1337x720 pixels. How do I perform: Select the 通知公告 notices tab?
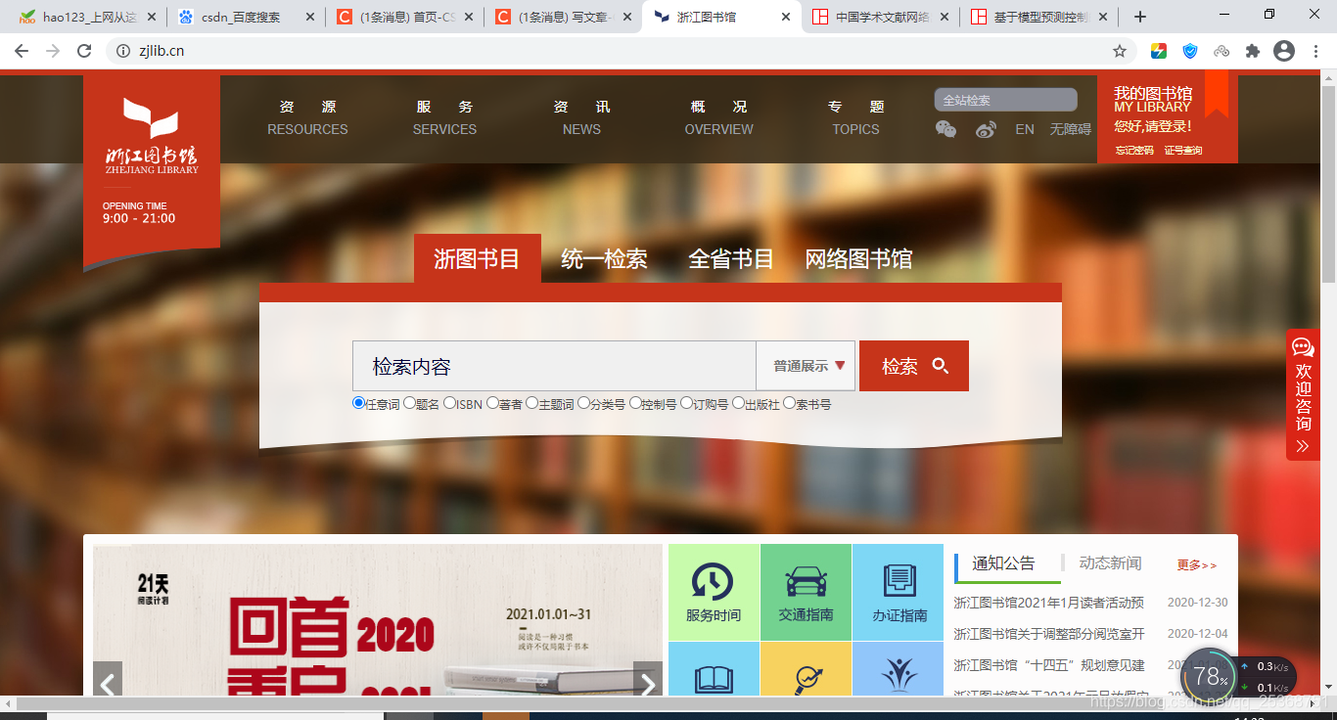(x=1003, y=563)
